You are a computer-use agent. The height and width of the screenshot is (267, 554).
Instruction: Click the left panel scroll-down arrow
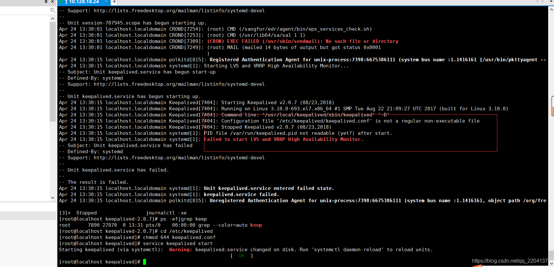pyautogui.click(x=53, y=198)
